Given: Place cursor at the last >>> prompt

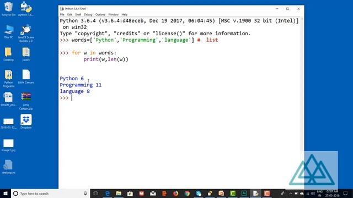Looking at the screenshot, I should [x=72, y=98].
